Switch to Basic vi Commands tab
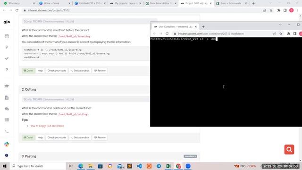This screenshot has width=302, height=170. (x=231, y=3)
